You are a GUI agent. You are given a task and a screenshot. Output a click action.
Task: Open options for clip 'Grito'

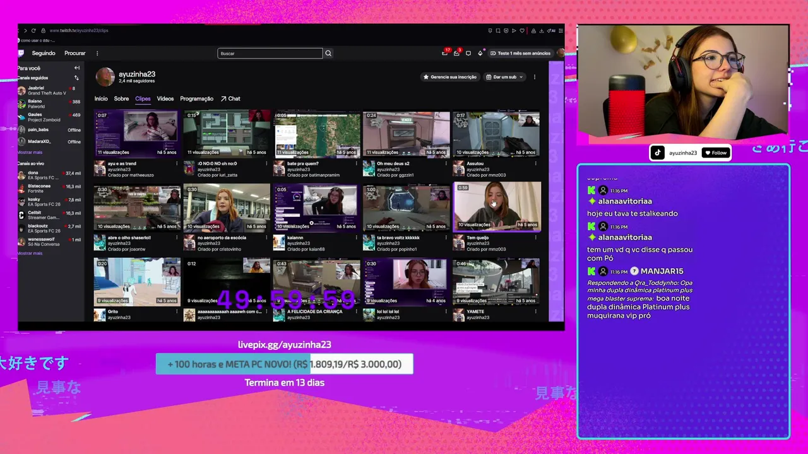pos(177,311)
